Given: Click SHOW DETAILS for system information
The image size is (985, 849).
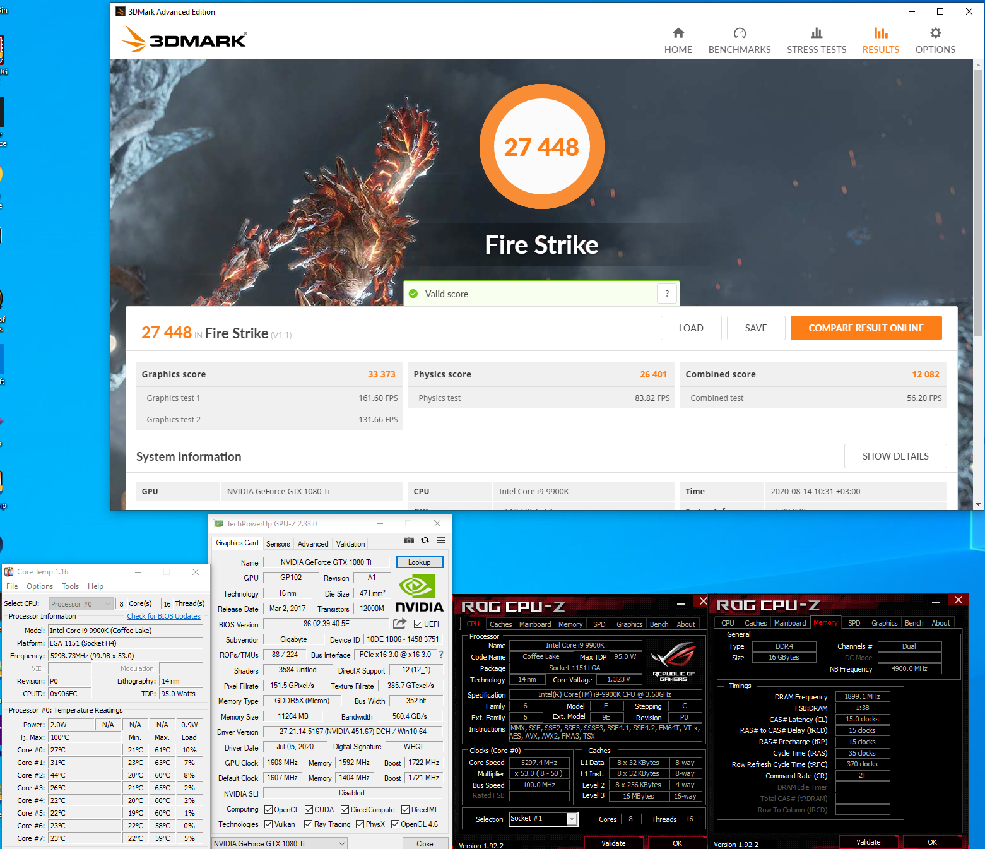Looking at the screenshot, I should (895, 456).
